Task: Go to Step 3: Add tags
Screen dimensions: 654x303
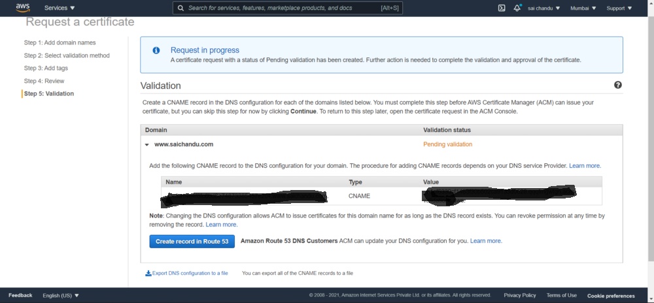Action: point(46,68)
